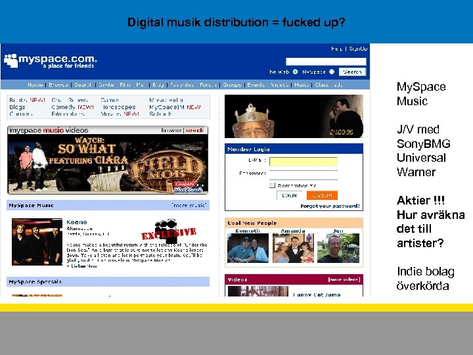Tick the Remember Me checkbox
Image resolution: width=473 pixels, height=355 pixels.
click(272, 185)
